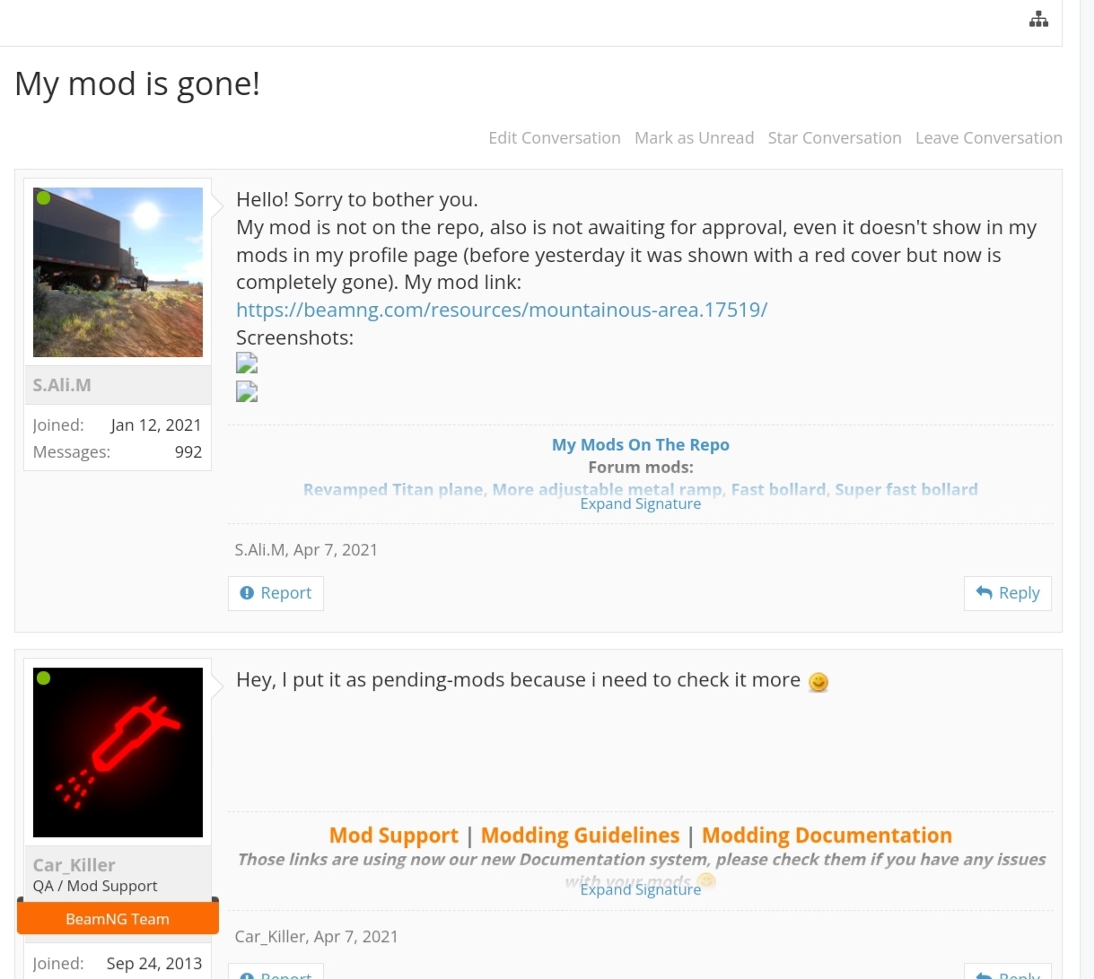The image size is (1094, 979).
Task: Expand S.Ali.M's signature
Action: coord(640,504)
